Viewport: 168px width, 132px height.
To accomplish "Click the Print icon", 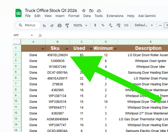I will click(59, 25).
